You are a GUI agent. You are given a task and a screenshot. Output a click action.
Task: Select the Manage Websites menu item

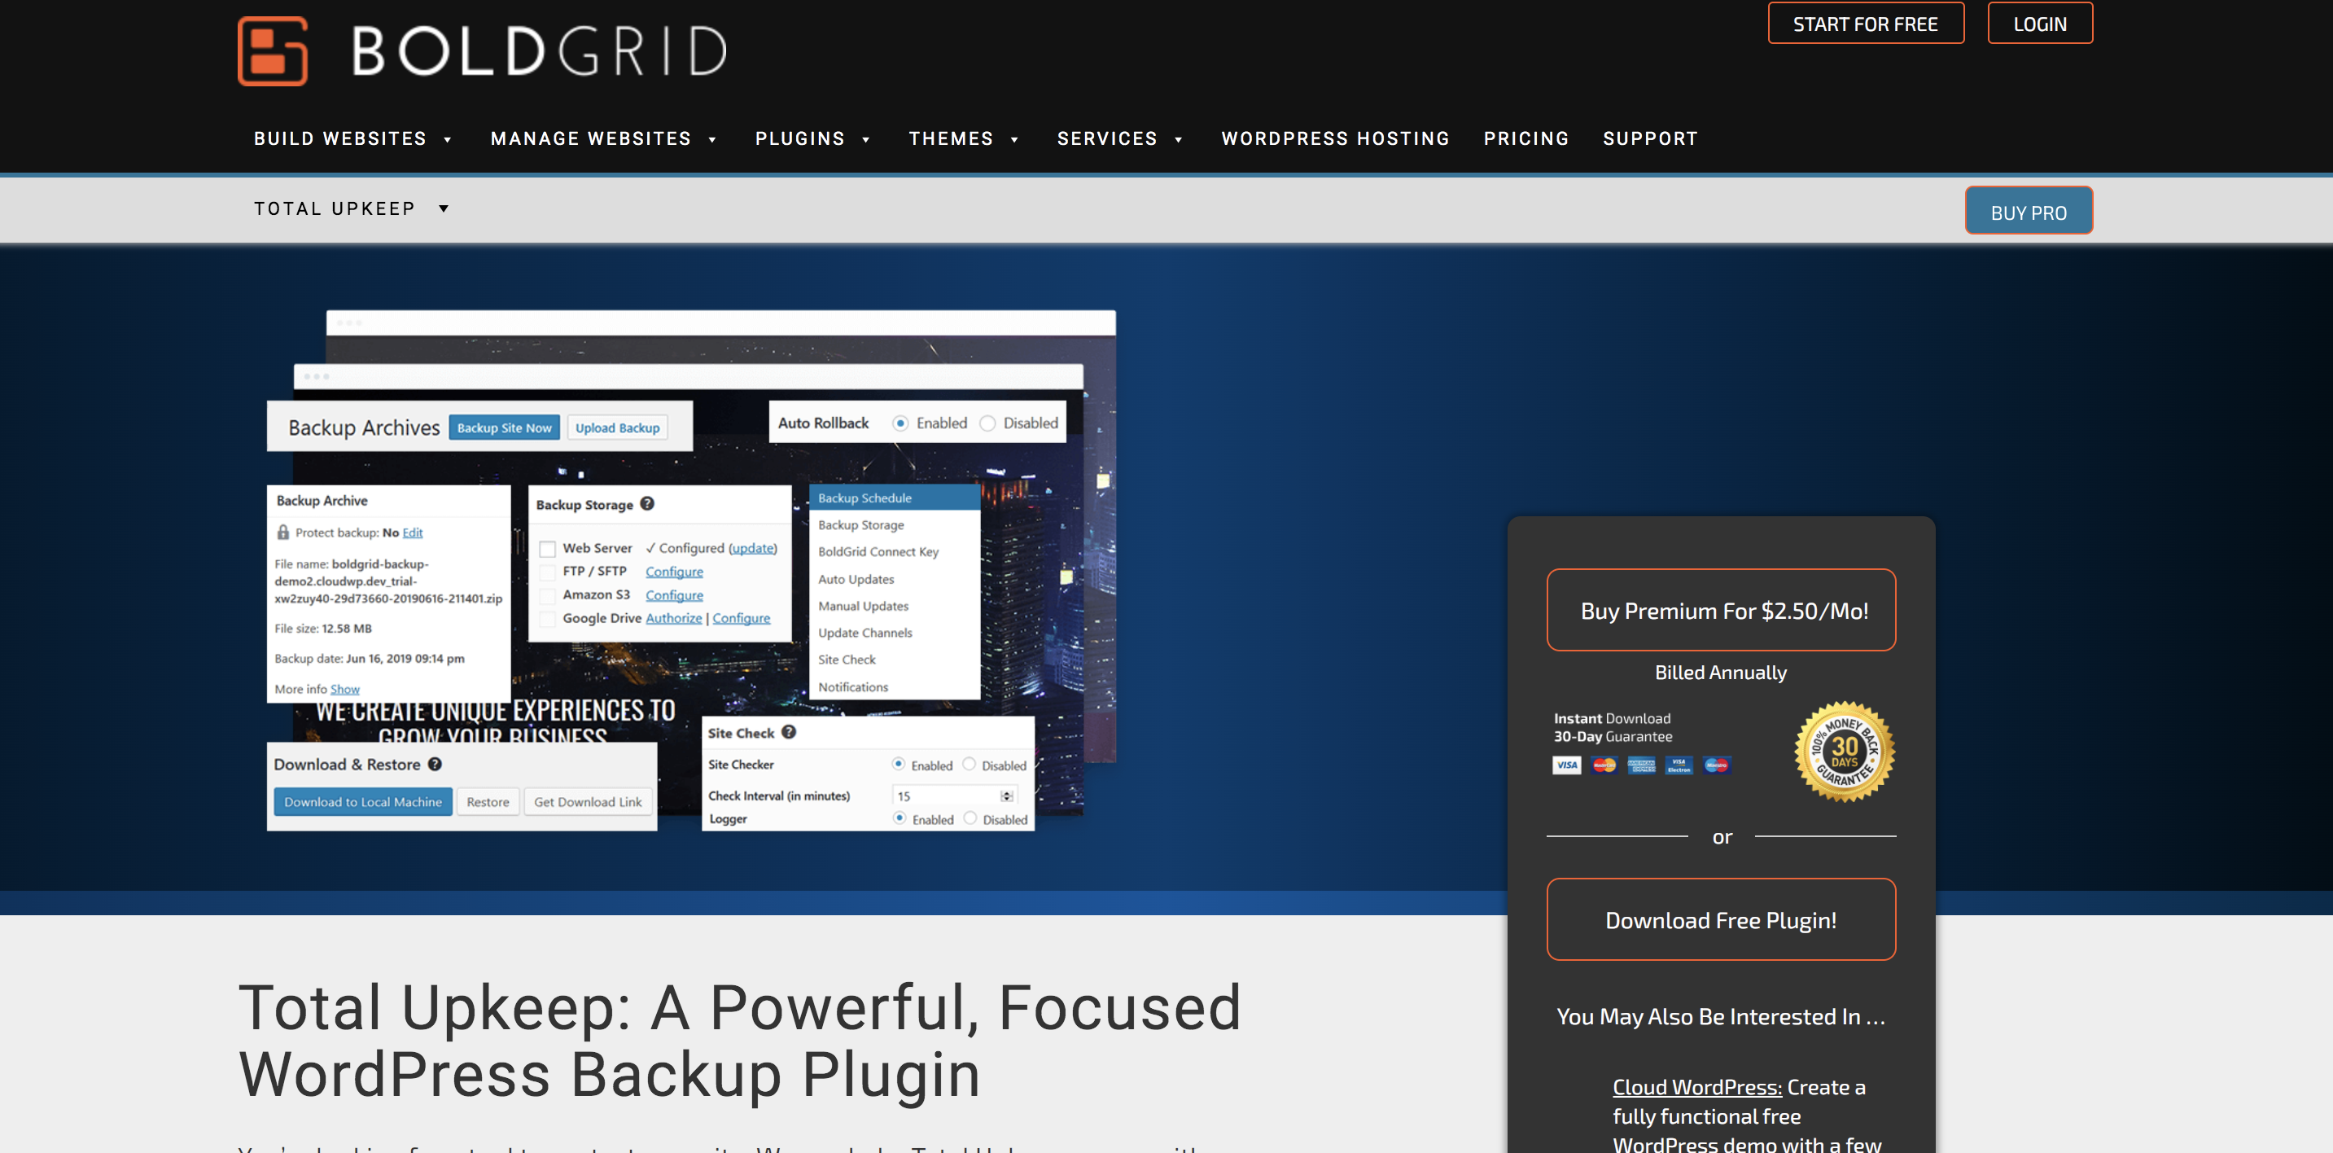(x=601, y=138)
